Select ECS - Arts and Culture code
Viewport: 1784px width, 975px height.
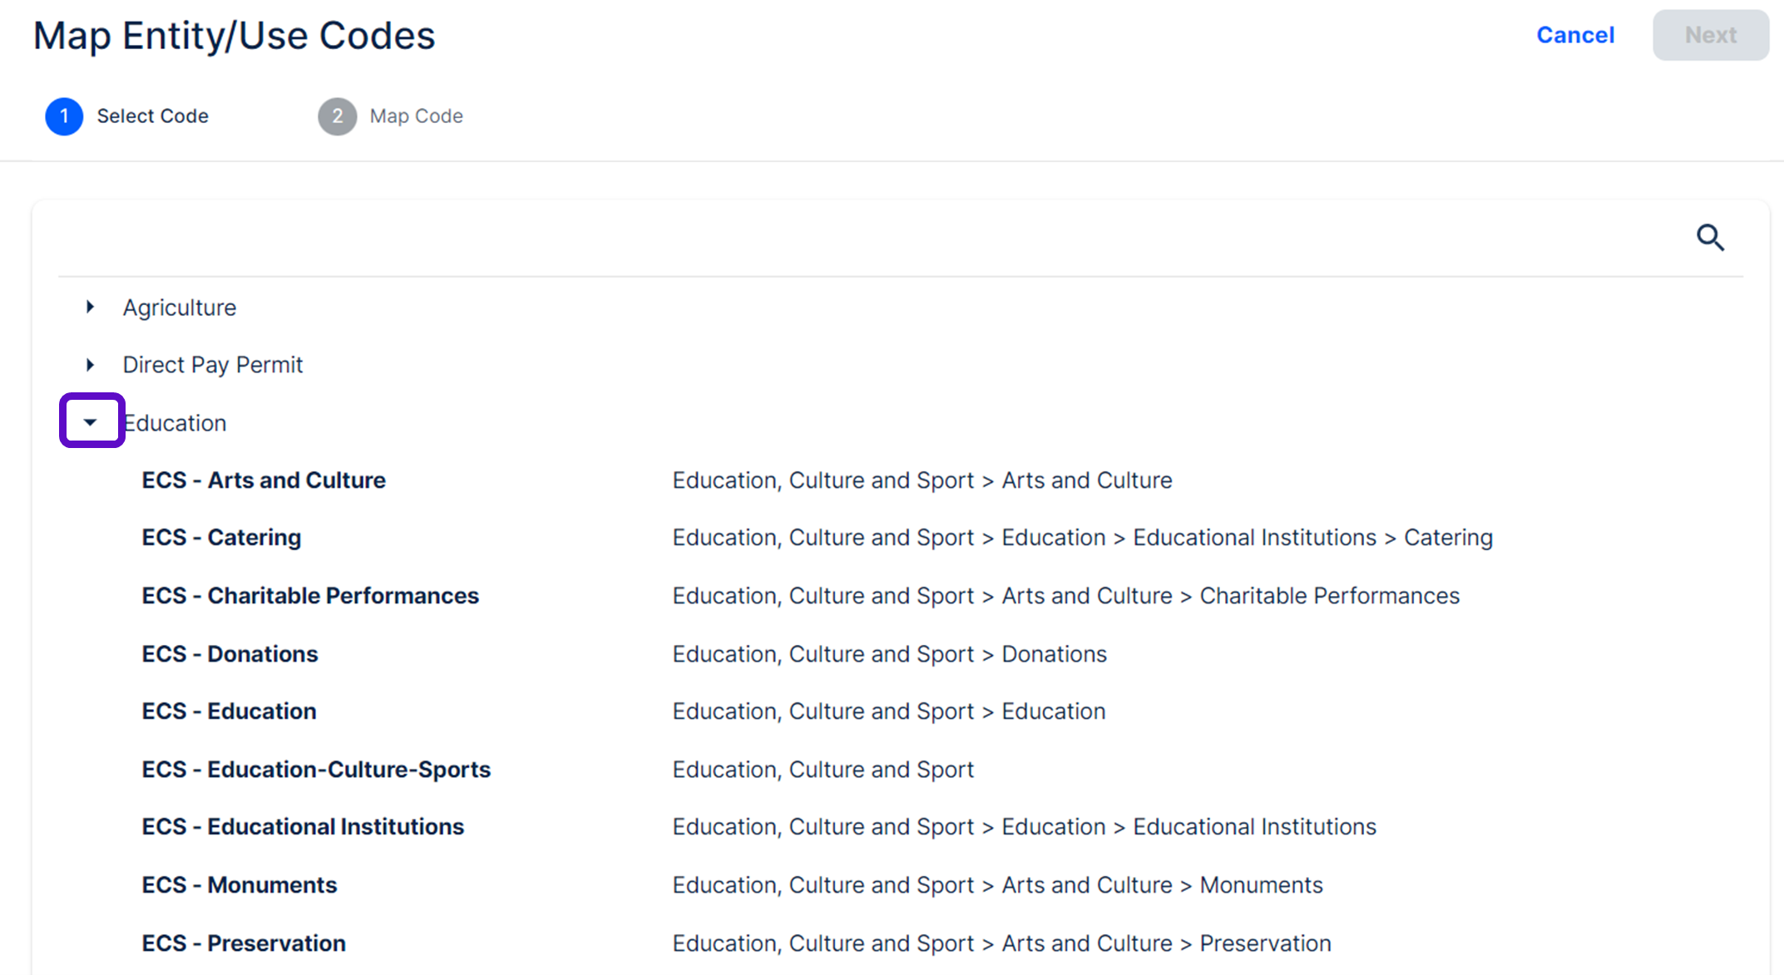(x=264, y=480)
